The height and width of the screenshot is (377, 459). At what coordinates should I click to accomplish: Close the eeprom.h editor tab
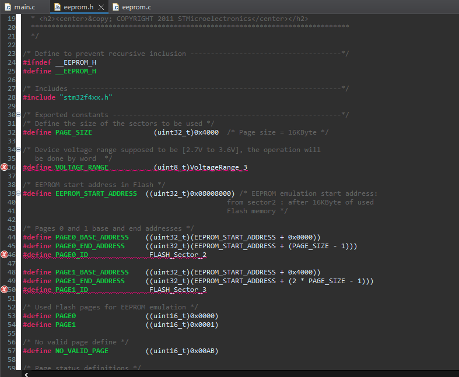(x=101, y=7)
